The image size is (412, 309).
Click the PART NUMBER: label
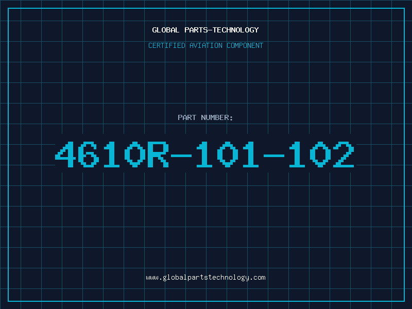tap(205, 117)
